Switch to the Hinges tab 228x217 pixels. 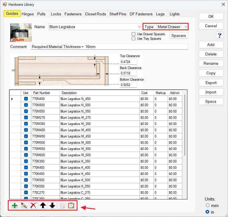(28, 14)
